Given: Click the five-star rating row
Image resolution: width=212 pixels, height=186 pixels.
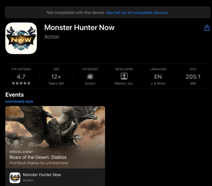Looking at the screenshot, I should 21,83.
